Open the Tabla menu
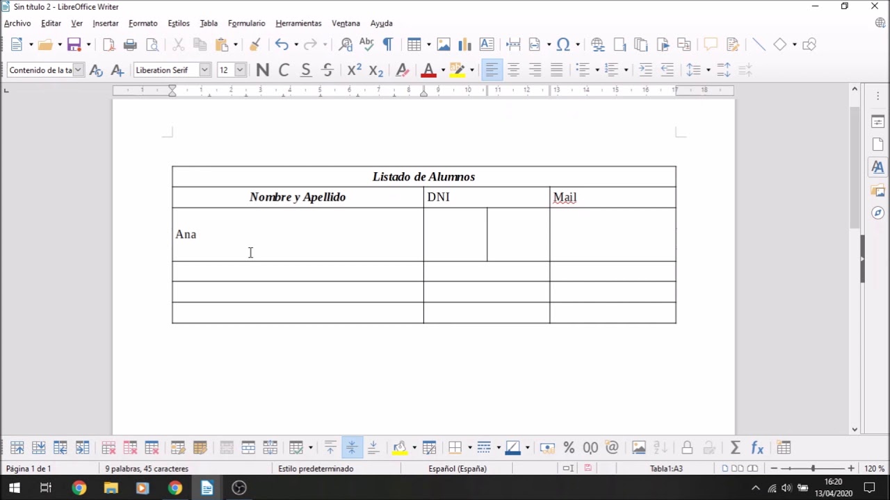Image resolution: width=890 pixels, height=500 pixels. [209, 23]
